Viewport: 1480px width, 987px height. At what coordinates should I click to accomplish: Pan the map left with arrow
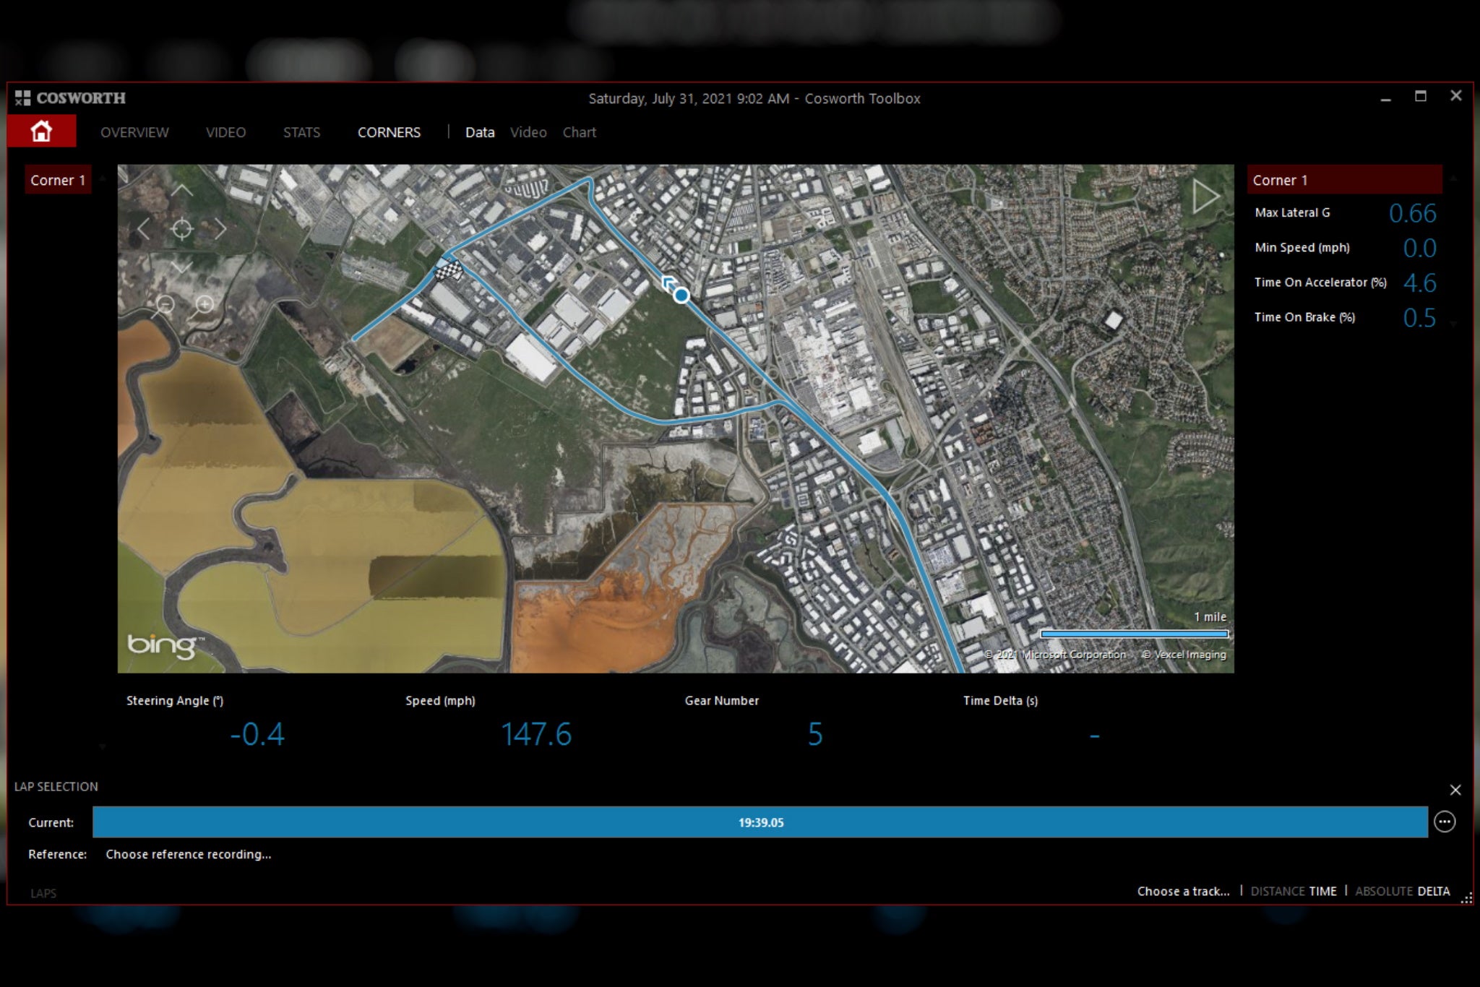click(144, 229)
